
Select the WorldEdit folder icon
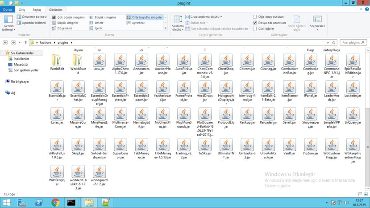[57, 60]
